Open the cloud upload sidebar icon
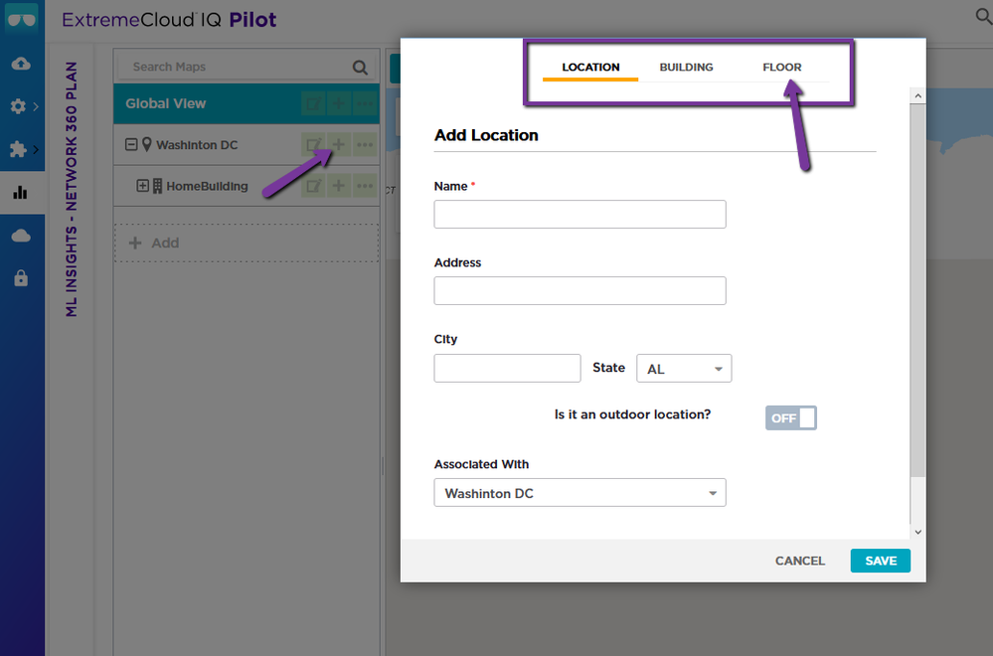 pos(21,64)
